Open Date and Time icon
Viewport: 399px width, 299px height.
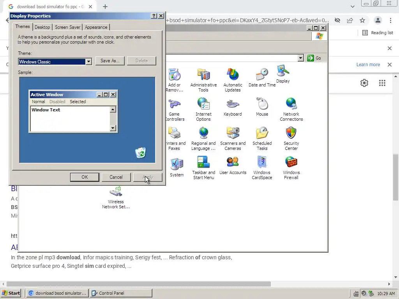pos(262,77)
